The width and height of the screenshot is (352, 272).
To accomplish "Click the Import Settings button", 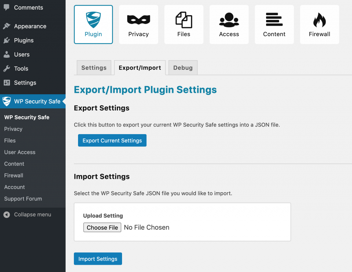I will pos(98,259).
